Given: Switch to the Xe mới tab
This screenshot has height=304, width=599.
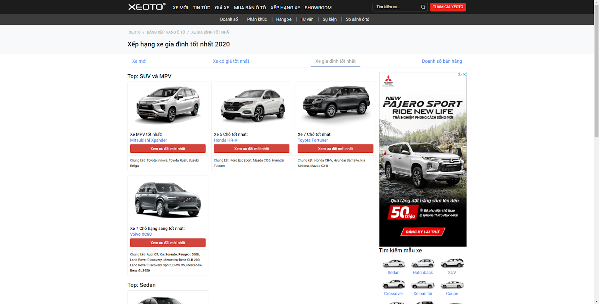Looking at the screenshot, I should tap(139, 61).
